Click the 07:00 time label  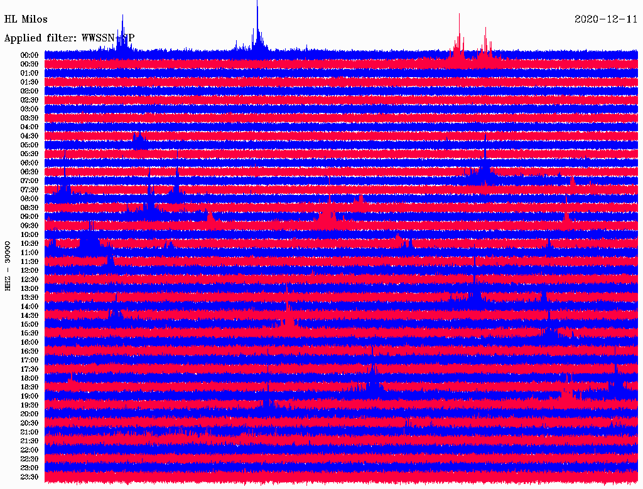pyautogui.click(x=30, y=181)
